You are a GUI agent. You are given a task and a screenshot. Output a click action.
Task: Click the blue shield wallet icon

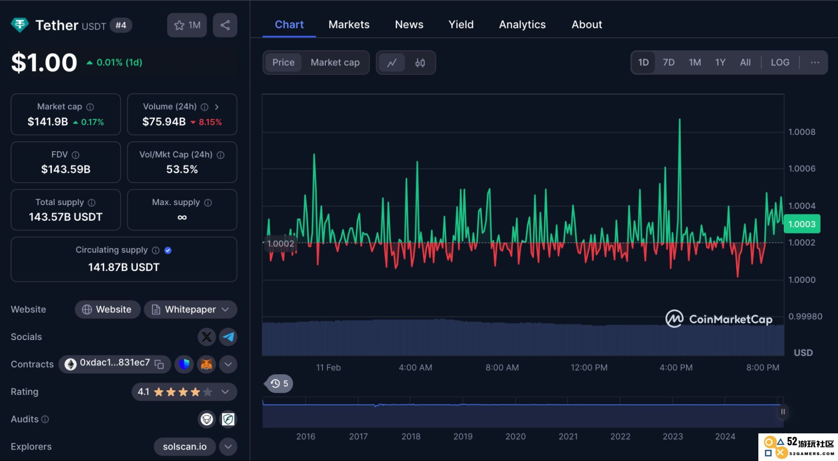pos(184,364)
